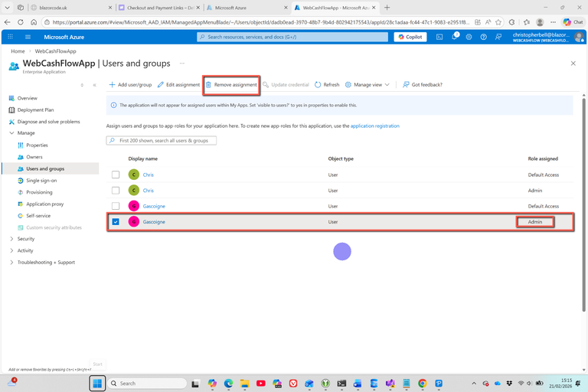Screen dimensions: 588x392
Task: Open the application registration link
Action: coord(374,126)
